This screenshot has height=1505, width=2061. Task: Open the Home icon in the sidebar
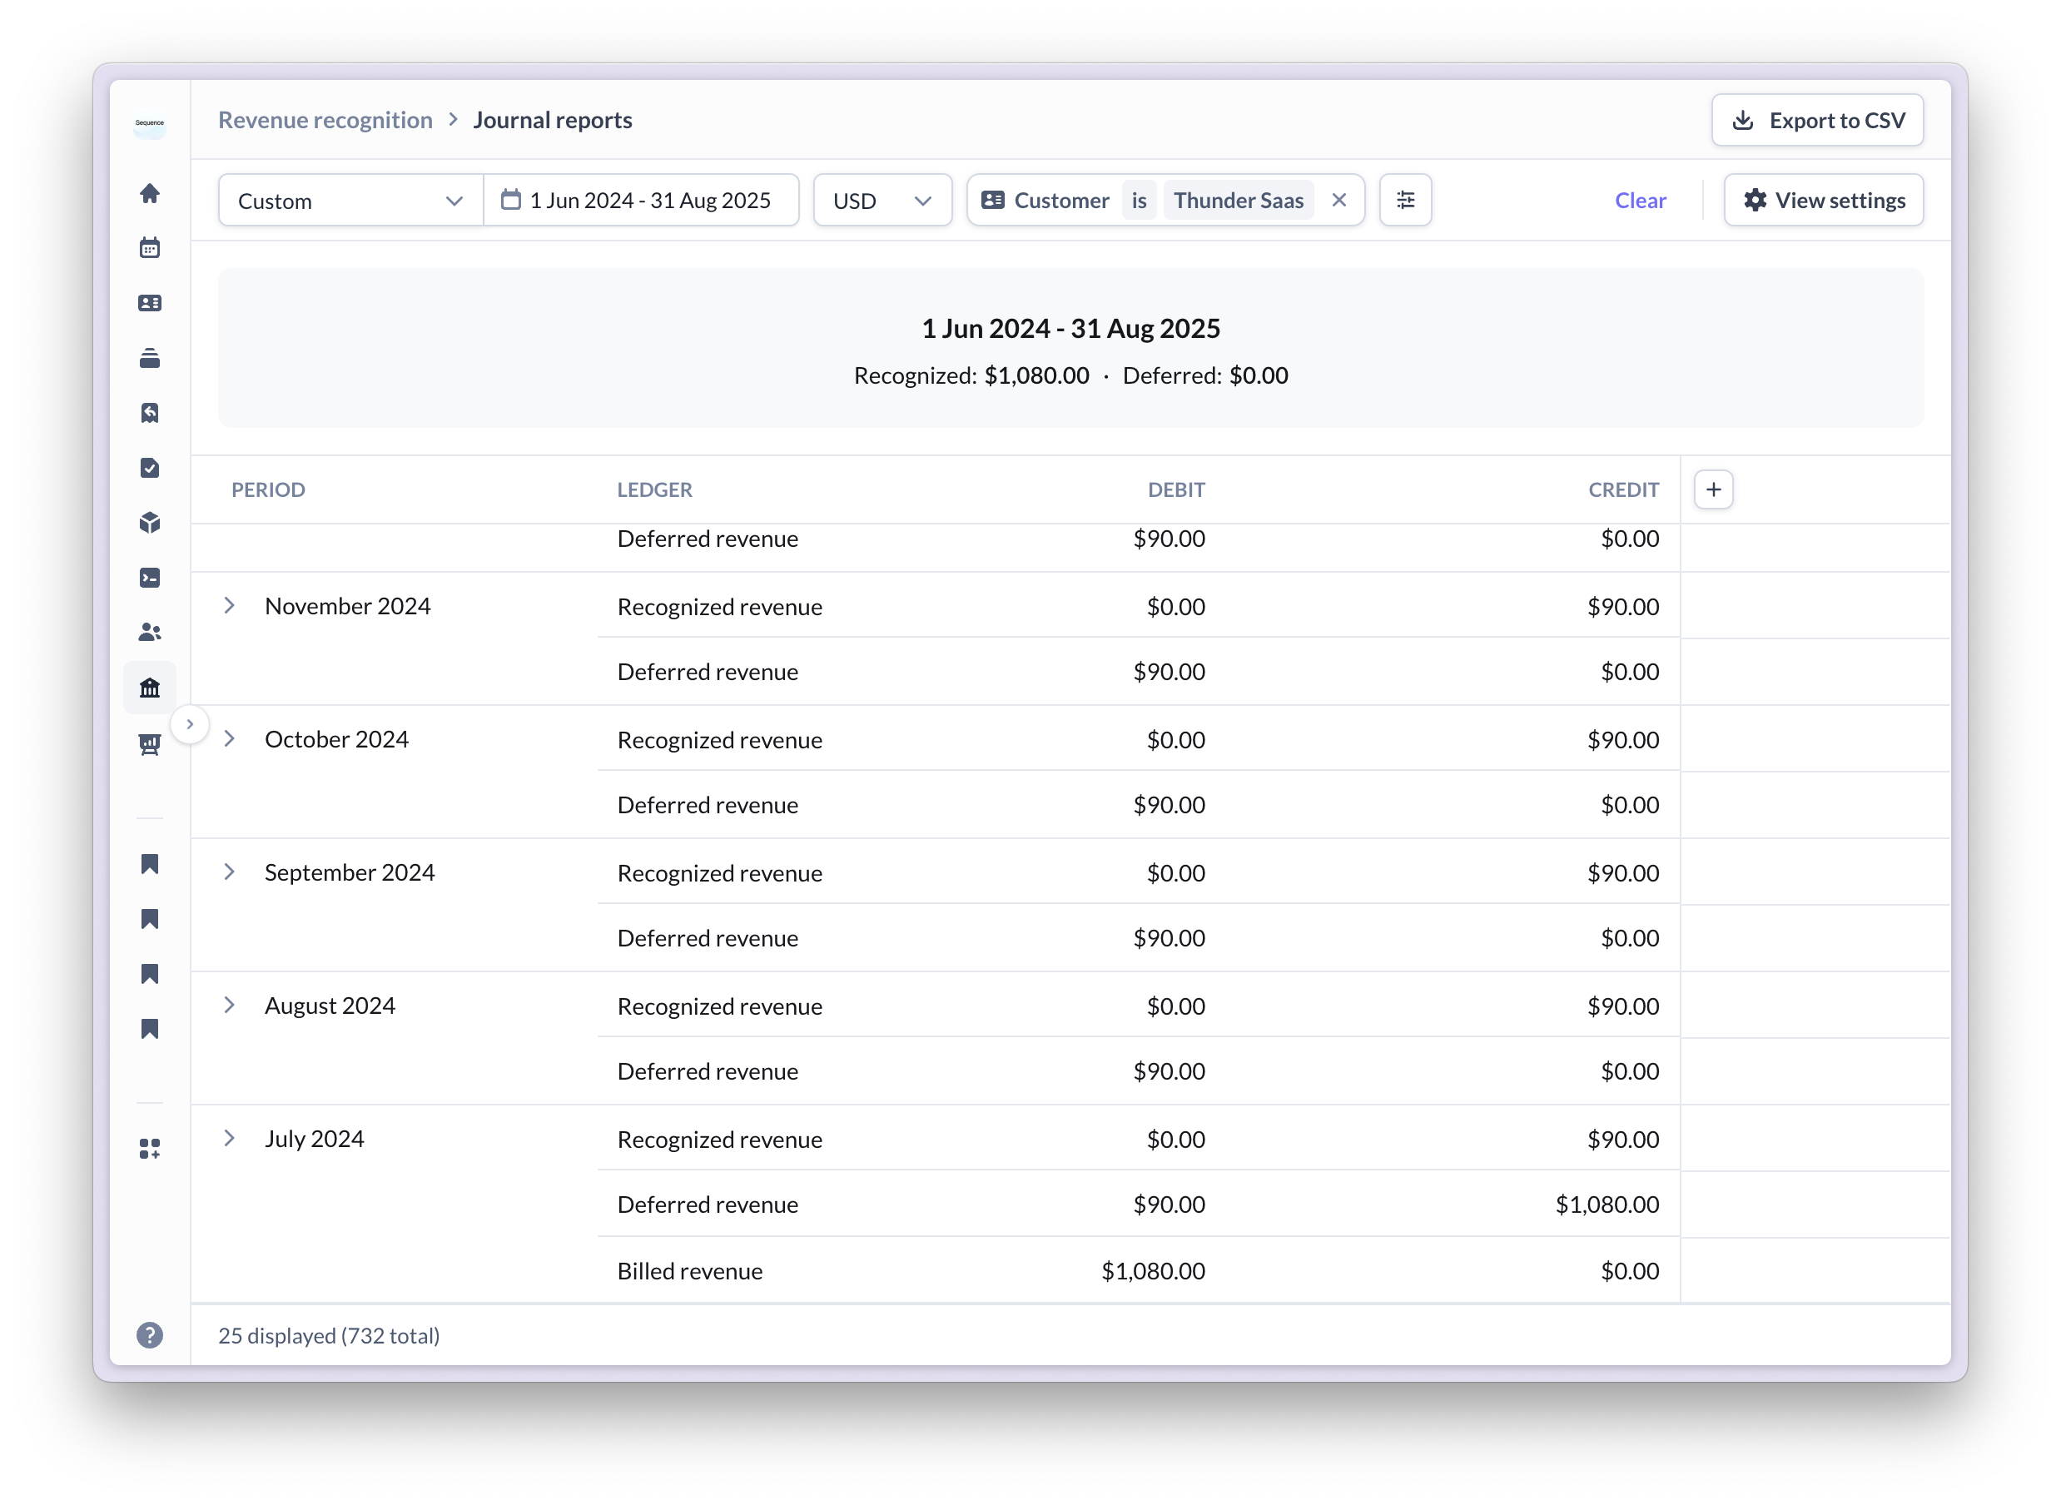[149, 193]
